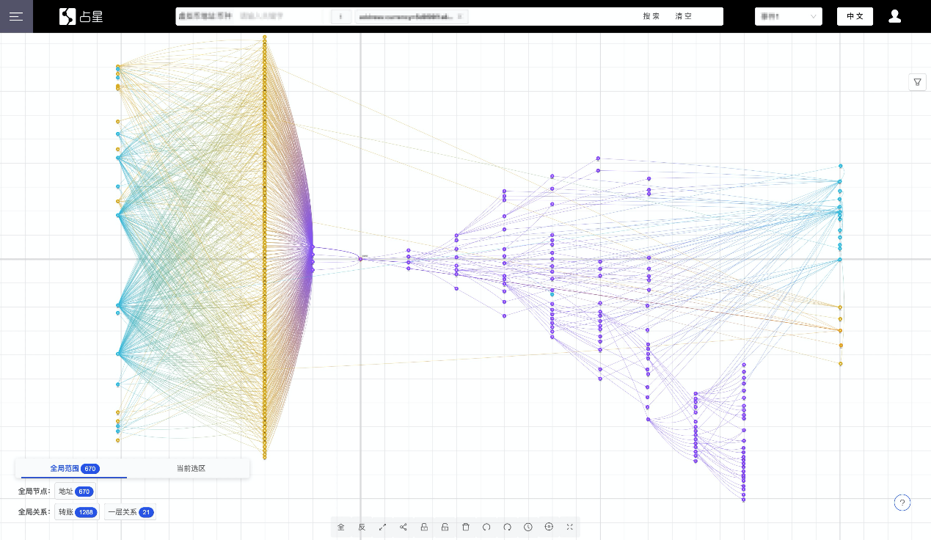Click the closed lock icon
Image resolution: width=931 pixels, height=540 pixels.
[x=424, y=527]
